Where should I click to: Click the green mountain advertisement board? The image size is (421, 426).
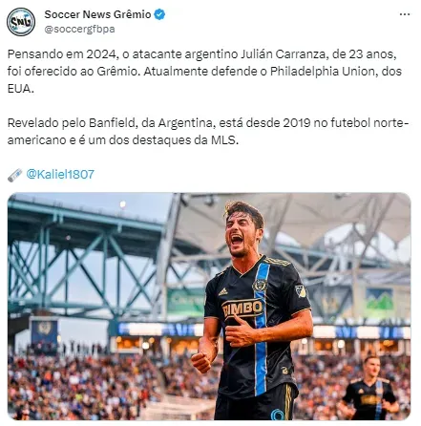tap(379, 302)
